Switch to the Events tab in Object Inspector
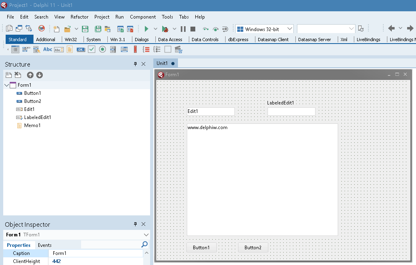416x265 pixels. pos(44,245)
